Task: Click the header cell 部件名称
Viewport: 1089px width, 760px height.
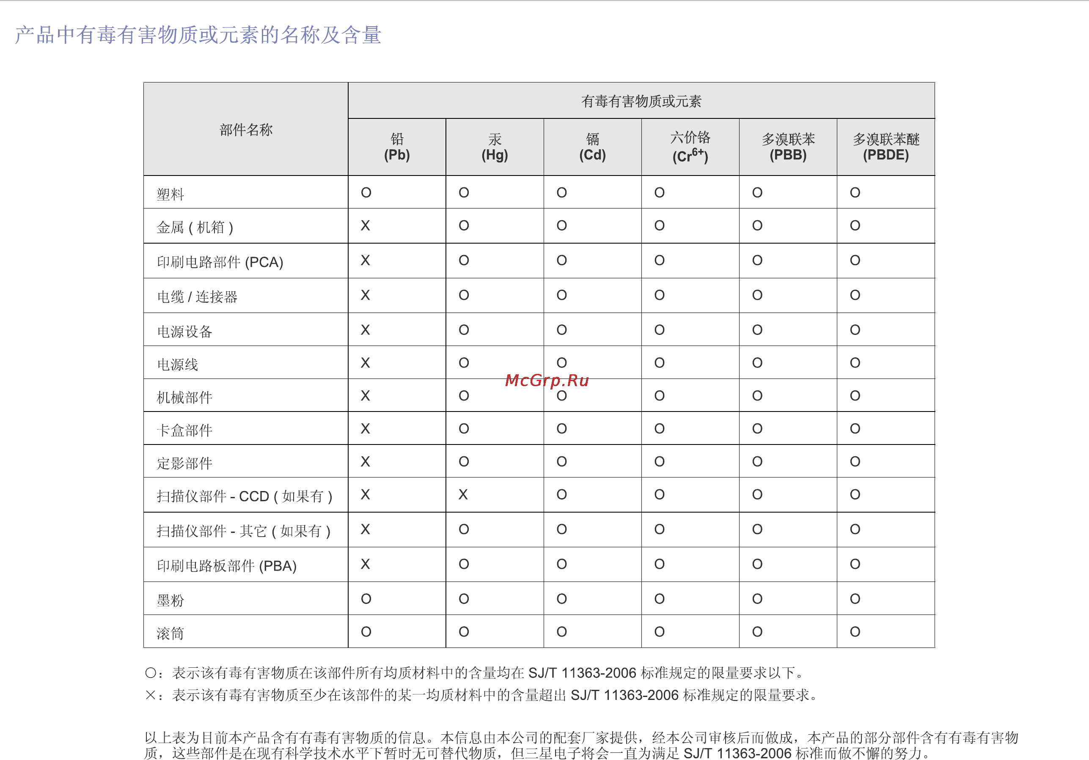Action: click(246, 129)
